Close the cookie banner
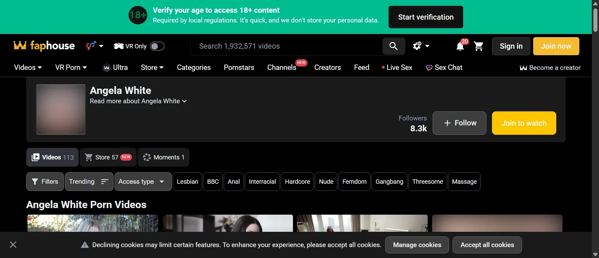This screenshot has height=258, width=599. pyautogui.click(x=13, y=245)
